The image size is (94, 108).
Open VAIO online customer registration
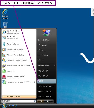pyautogui.click(x=19, y=66)
